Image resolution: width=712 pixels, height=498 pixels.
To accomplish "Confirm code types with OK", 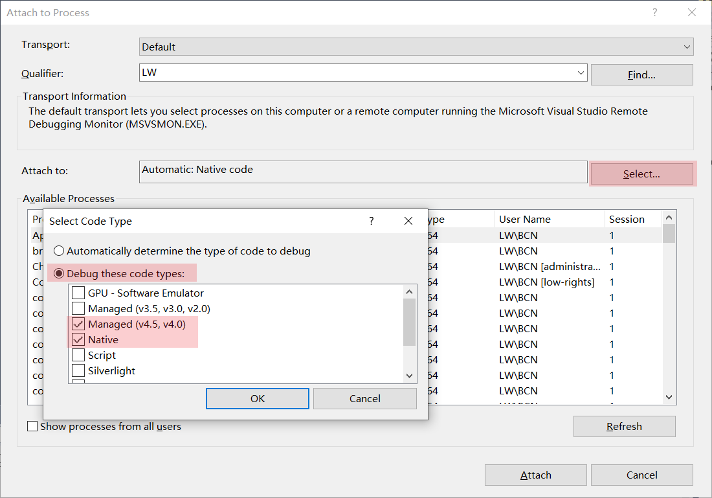I will tap(257, 398).
